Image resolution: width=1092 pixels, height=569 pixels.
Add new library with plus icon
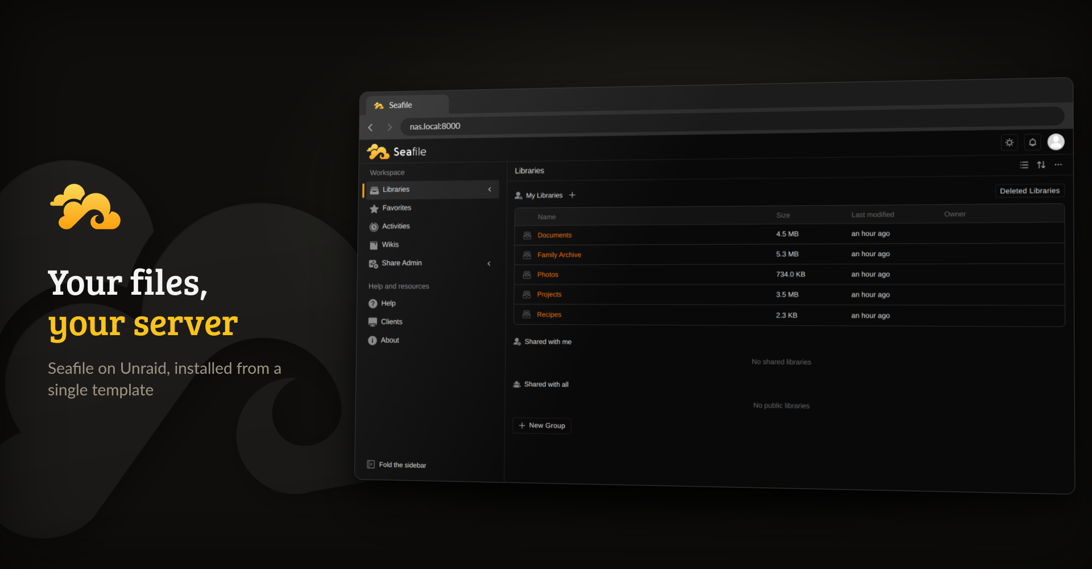[x=572, y=195]
